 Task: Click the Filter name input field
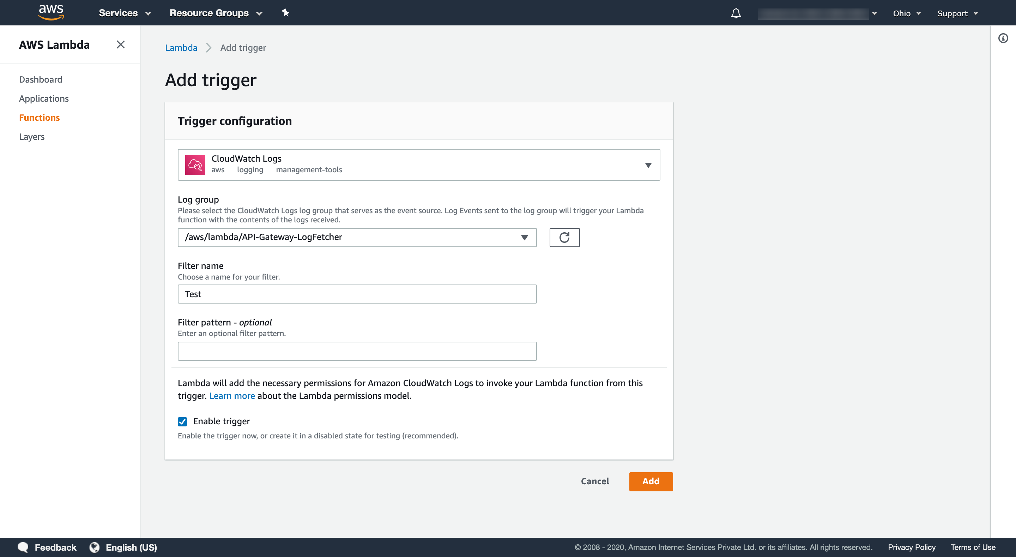(x=357, y=294)
